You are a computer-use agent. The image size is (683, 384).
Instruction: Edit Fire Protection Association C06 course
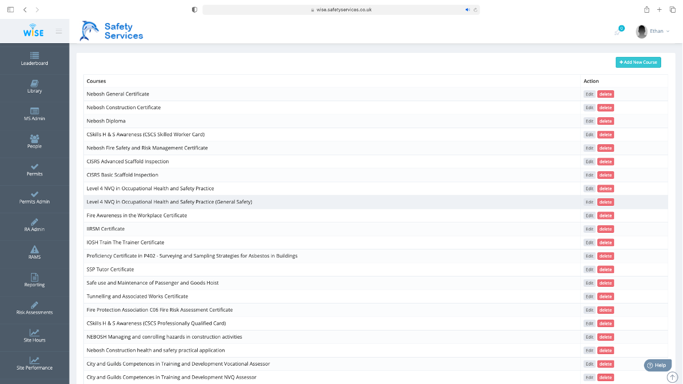tap(589, 310)
